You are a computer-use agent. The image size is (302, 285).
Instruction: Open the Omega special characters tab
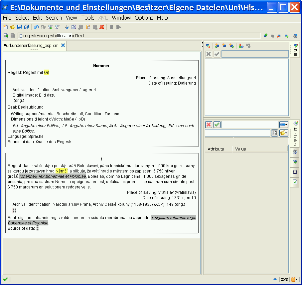click(x=295, y=172)
